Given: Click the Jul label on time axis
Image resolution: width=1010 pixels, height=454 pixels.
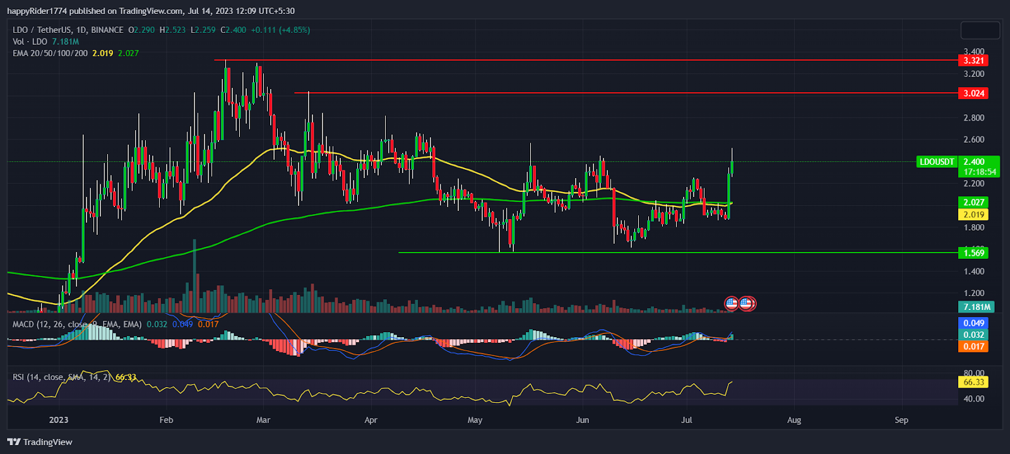Looking at the screenshot, I should point(687,420).
